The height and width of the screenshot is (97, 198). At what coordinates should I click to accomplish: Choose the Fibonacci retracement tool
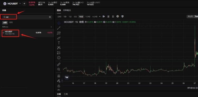pyautogui.click(x=59, y=33)
